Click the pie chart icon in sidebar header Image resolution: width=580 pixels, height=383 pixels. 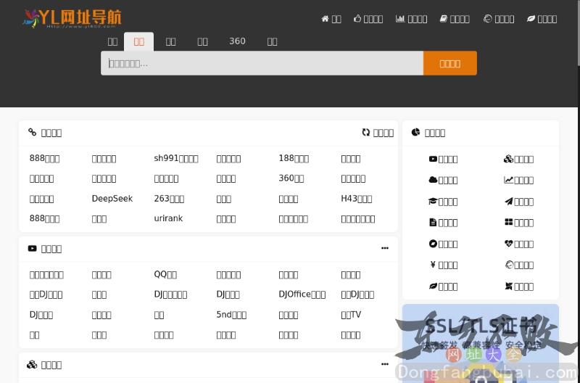coord(415,132)
